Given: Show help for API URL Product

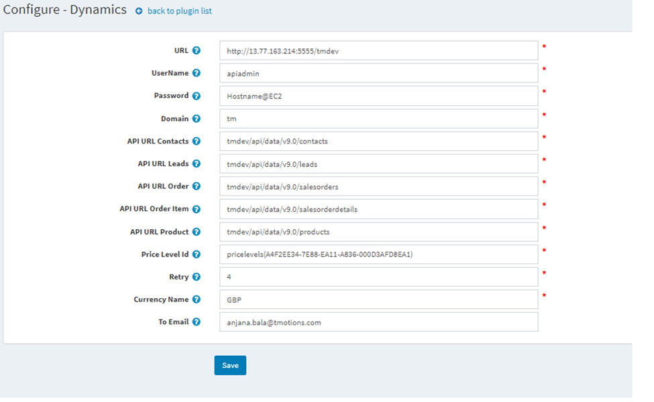Looking at the screenshot, I should click(x=196, y=232).
